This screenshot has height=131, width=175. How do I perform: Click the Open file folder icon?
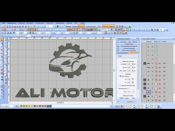(x=5, y=26)
